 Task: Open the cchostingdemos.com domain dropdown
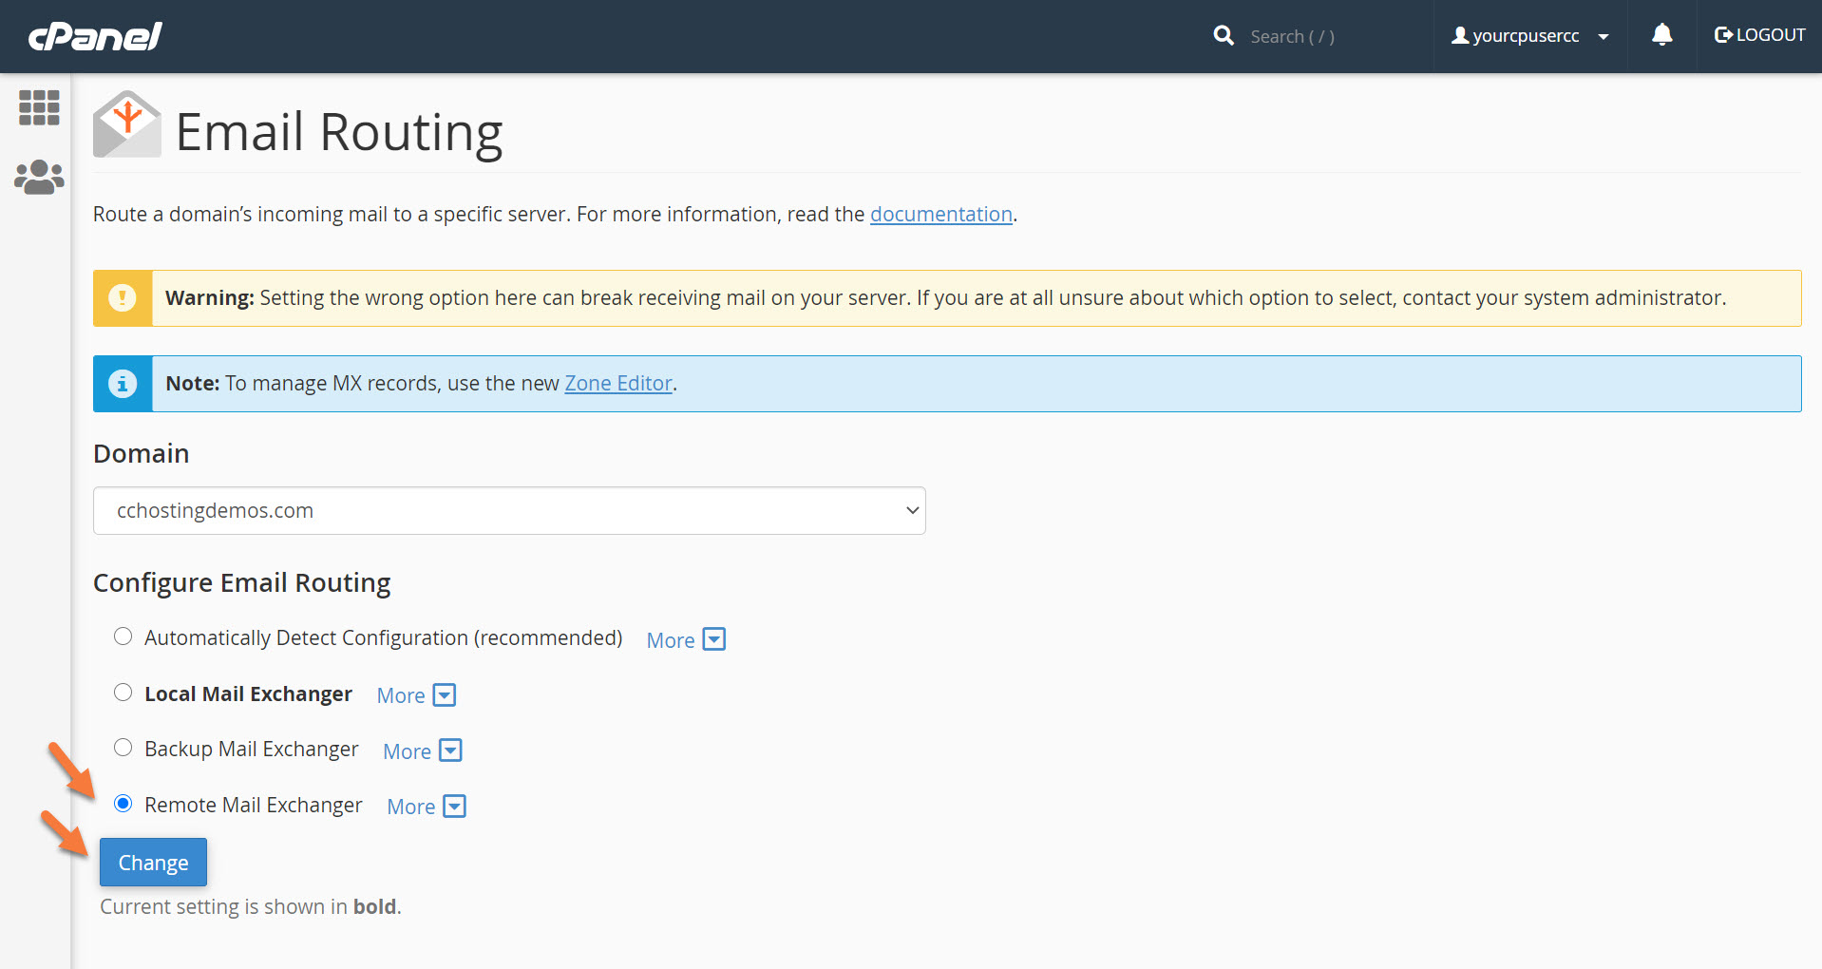[509, 511]
